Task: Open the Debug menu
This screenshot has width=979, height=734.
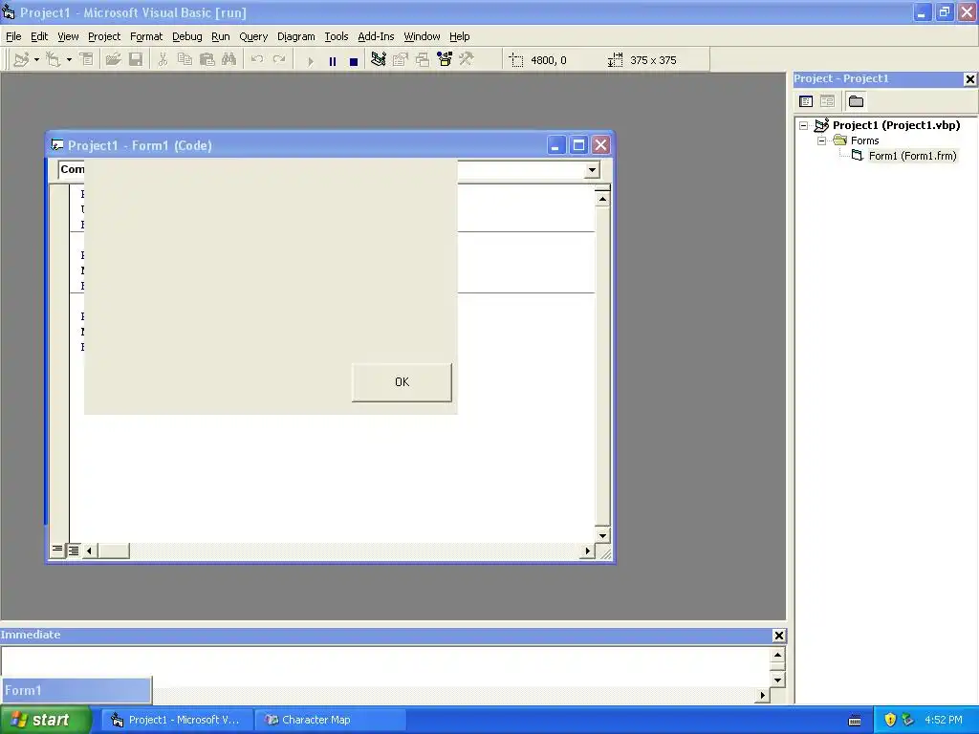Action: click(186, 36)
